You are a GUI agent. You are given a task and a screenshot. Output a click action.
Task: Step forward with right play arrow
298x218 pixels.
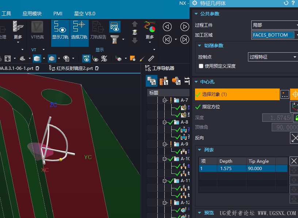click(x=184, y=27)
